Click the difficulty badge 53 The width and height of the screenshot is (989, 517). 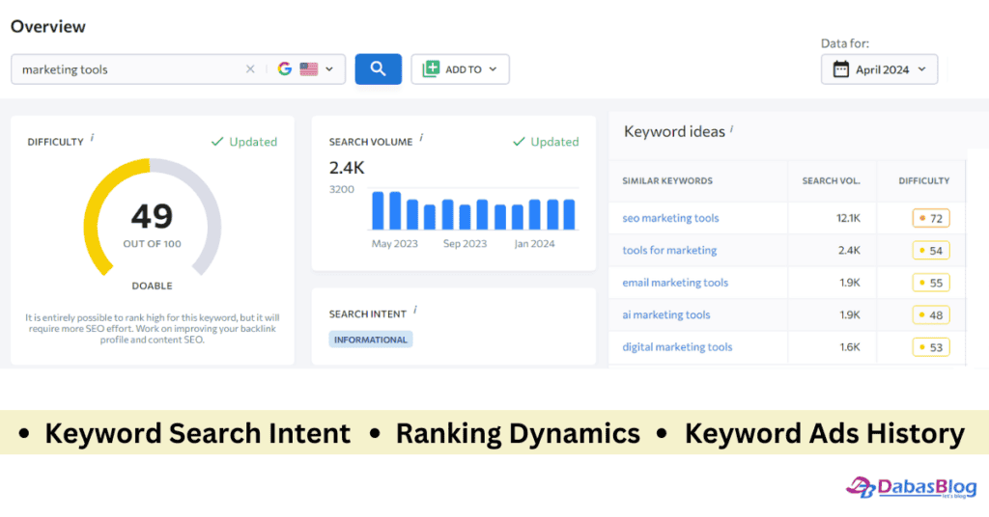pos(931,347)
